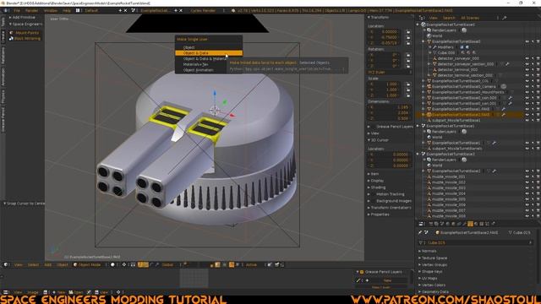The width and height of the screenshot is (541, 304).
Task: Click Open button in image editor header
Action: (x=76, y=292)
